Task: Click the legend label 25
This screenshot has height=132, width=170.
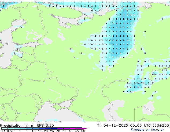Action: 52,131
